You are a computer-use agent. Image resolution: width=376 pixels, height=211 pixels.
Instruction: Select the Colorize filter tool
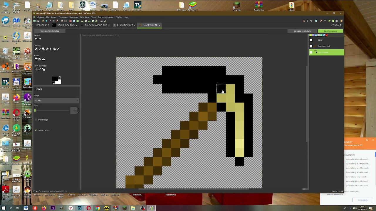[36, 59]
